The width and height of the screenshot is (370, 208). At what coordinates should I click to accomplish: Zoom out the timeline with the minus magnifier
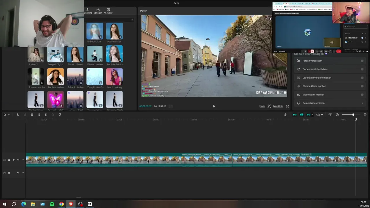pos(337,115)
